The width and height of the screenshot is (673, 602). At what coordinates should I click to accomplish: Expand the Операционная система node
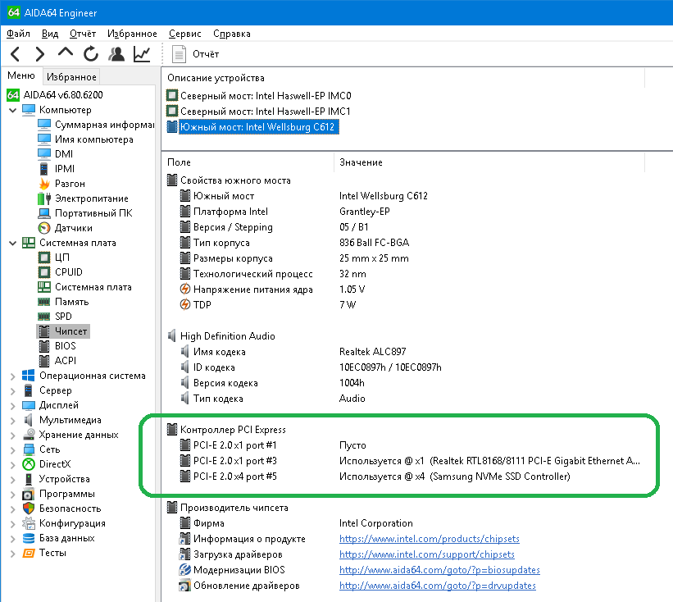click(x=13, y=376)
